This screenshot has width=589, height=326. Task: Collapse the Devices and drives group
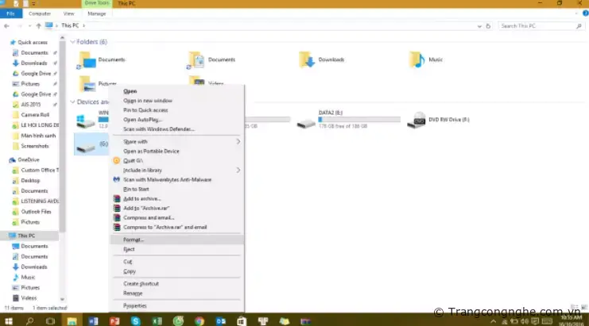tap(73, 102)
